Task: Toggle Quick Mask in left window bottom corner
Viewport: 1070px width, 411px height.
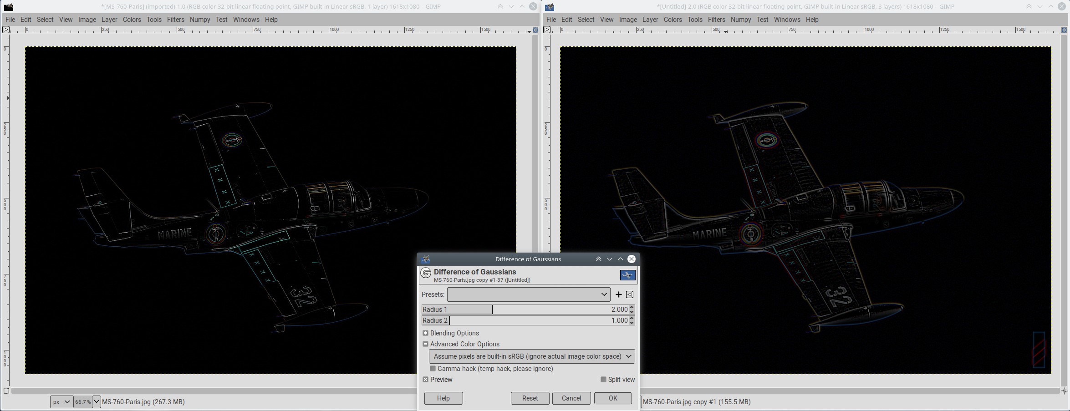Action: pos(6,391)
